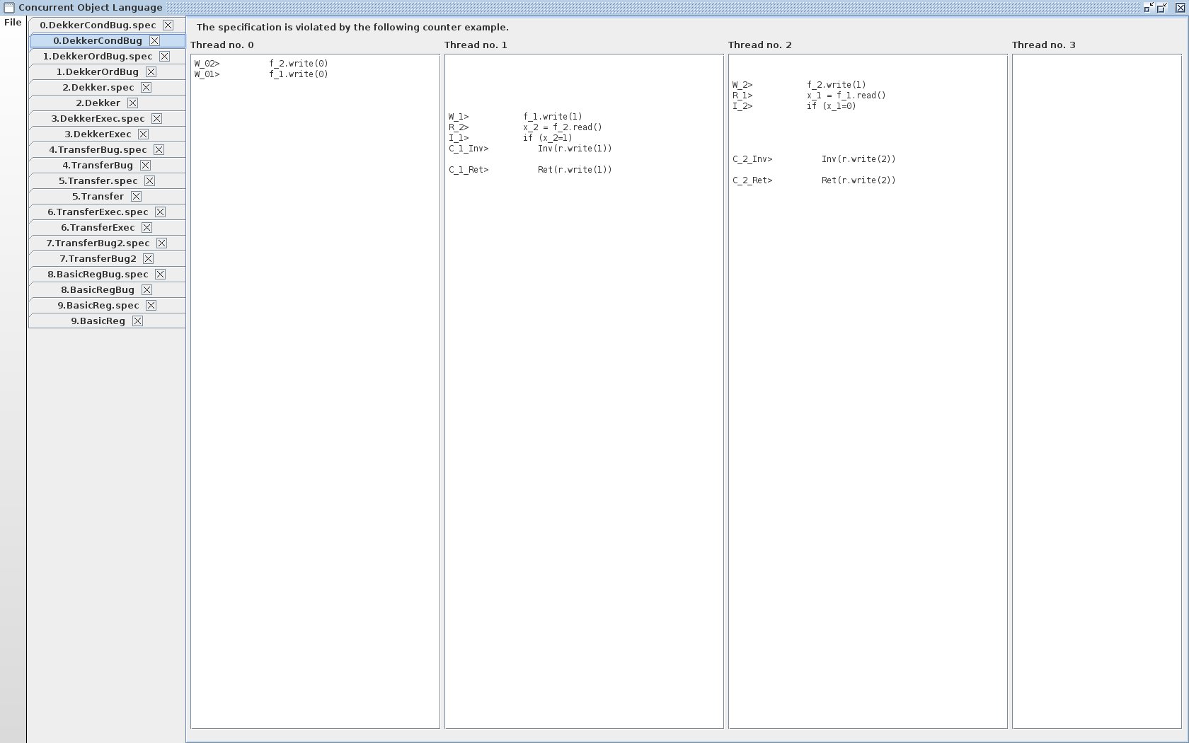This screenshot has height=743, width=1189.
Task: Close the 1.DekkerOrdBug tab
Action: pos(151,71)
